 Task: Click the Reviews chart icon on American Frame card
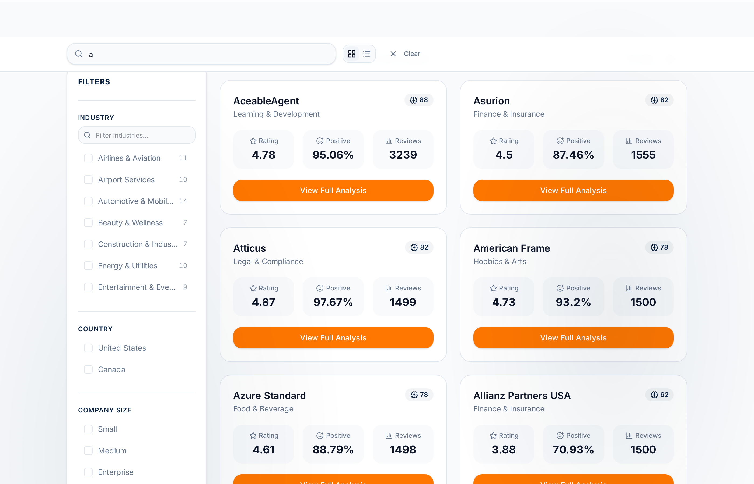tap(629, 288)
